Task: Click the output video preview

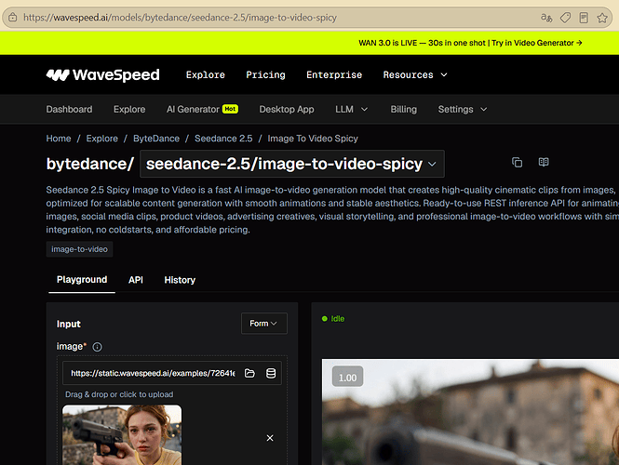Action: [x=470, y=412]
